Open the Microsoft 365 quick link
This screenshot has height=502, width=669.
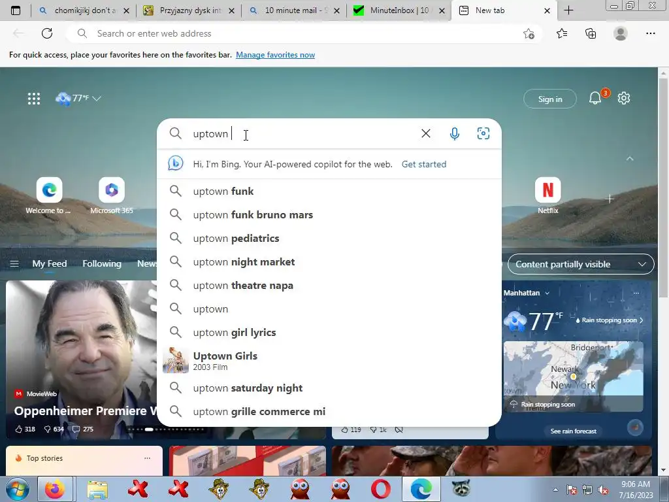(111, 196)
